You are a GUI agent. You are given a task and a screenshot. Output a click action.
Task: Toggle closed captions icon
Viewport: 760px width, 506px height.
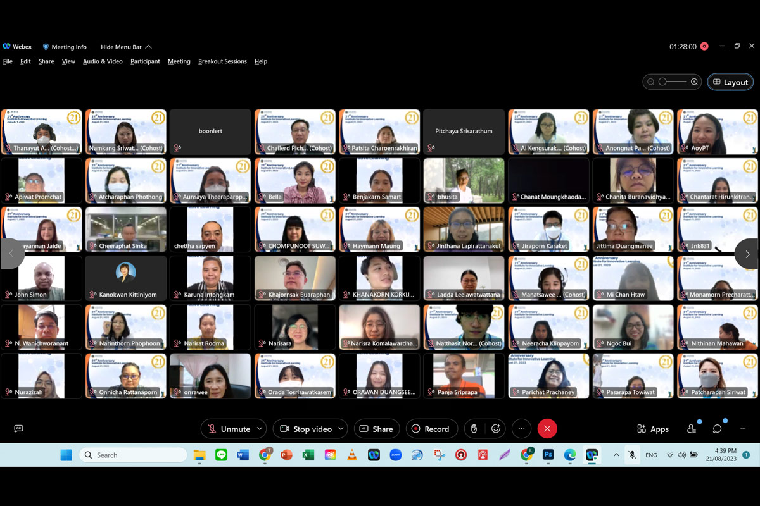pos(18,429)
